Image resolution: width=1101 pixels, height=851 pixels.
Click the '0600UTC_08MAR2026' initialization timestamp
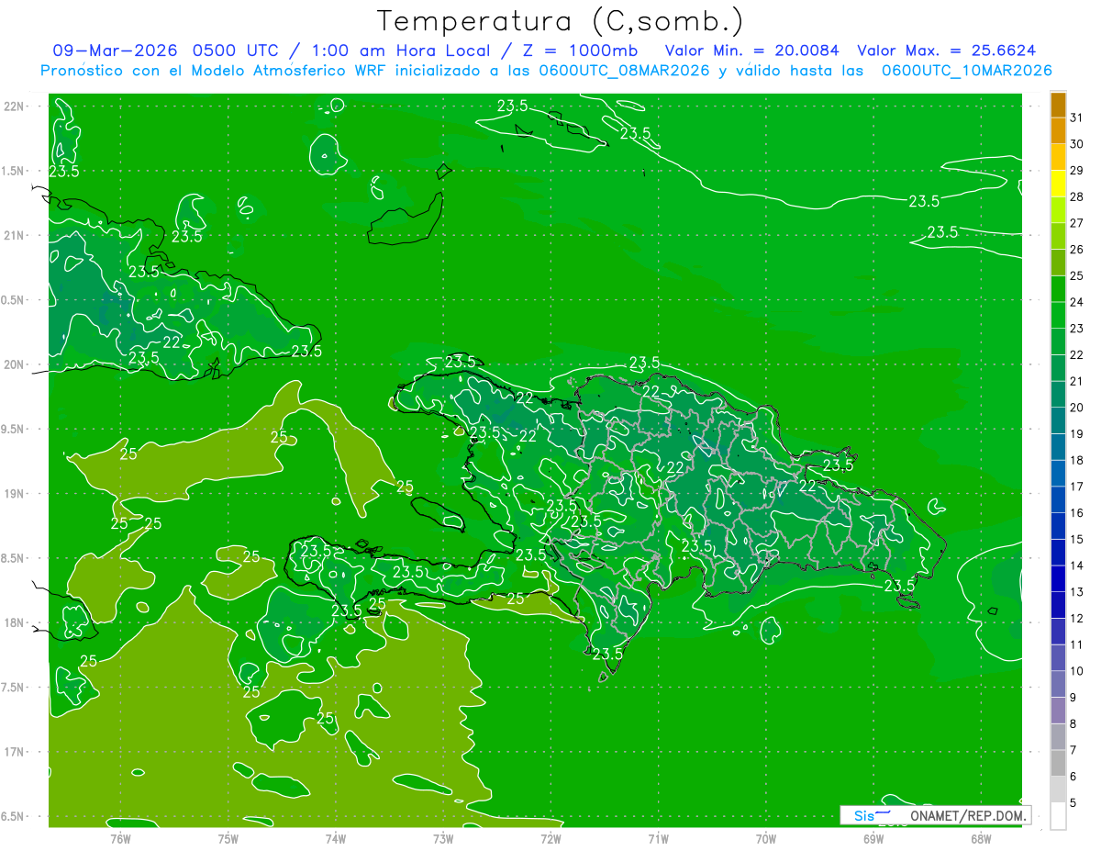[624, 70]
